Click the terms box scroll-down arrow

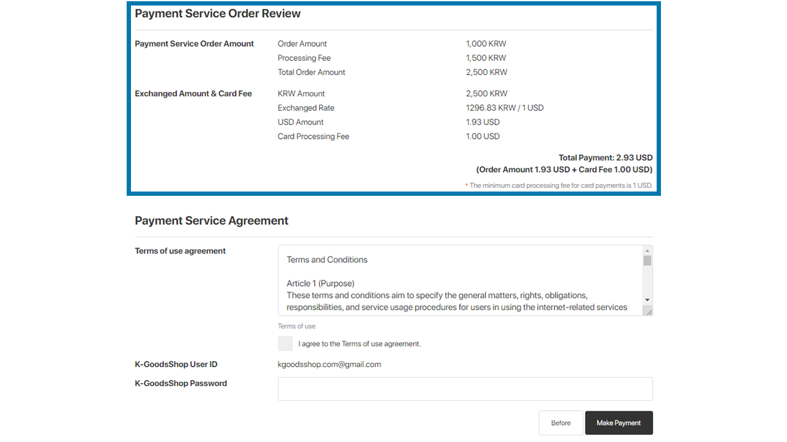pos(647,300)
